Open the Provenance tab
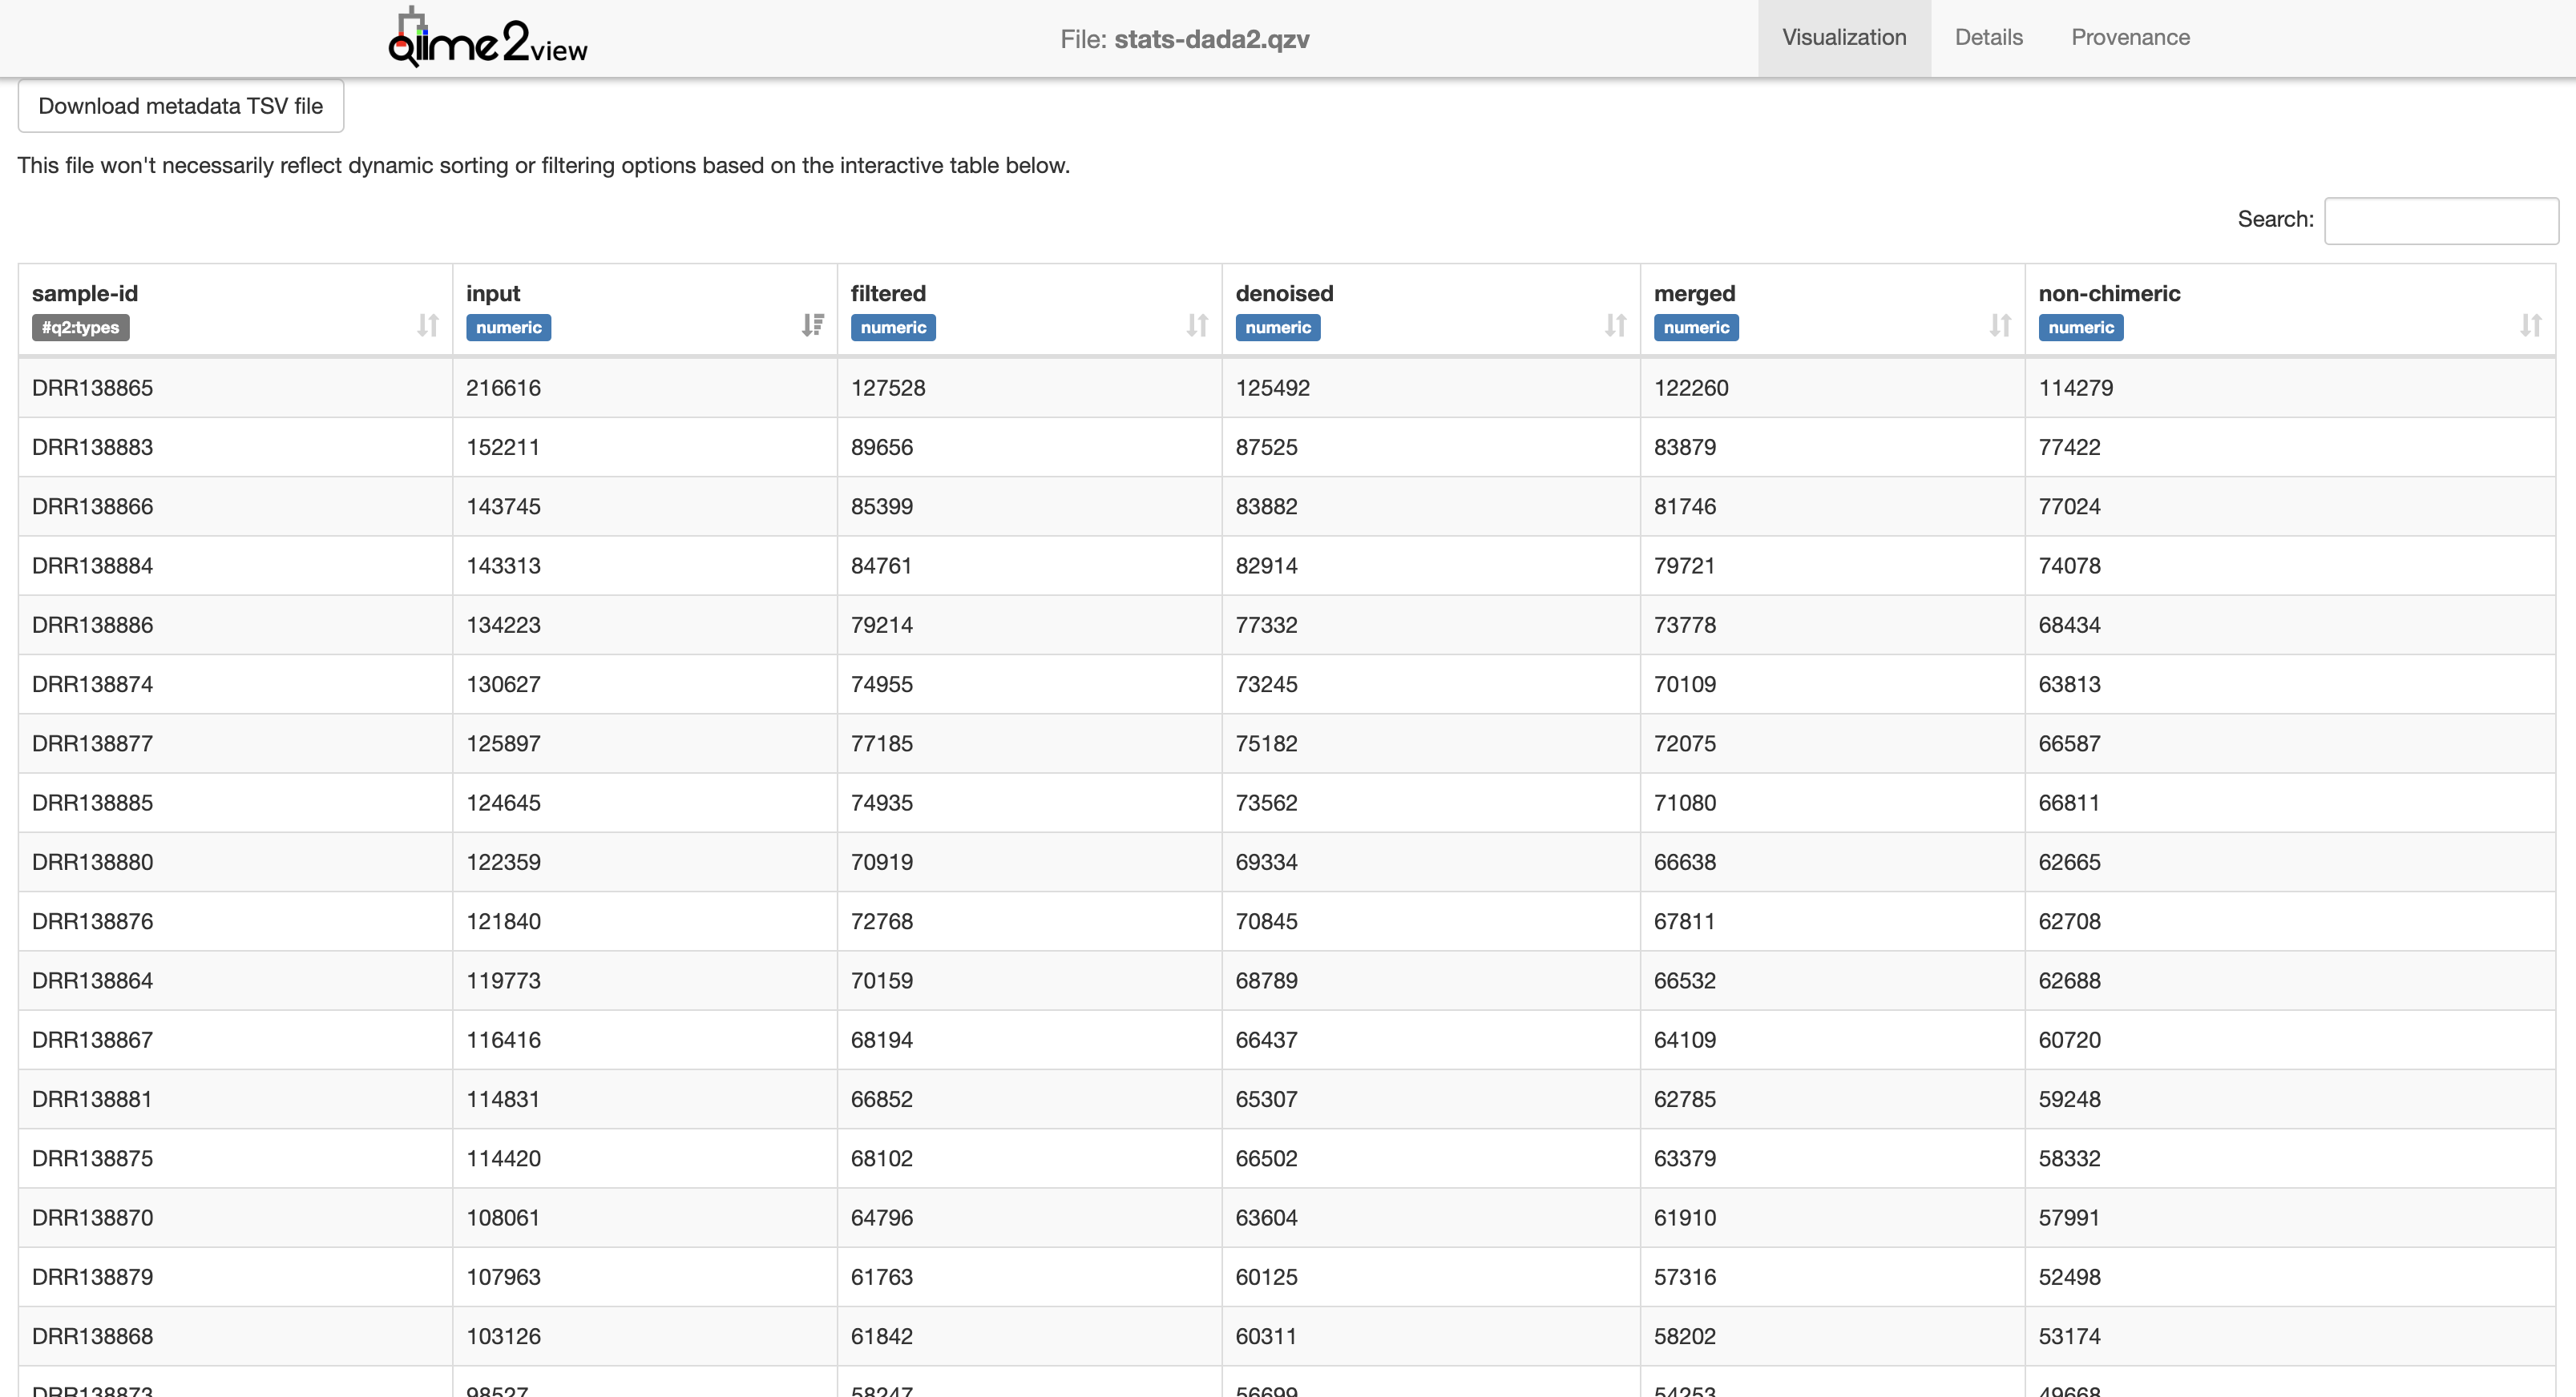2576x1397 pixels. [x=2130, y=38]
